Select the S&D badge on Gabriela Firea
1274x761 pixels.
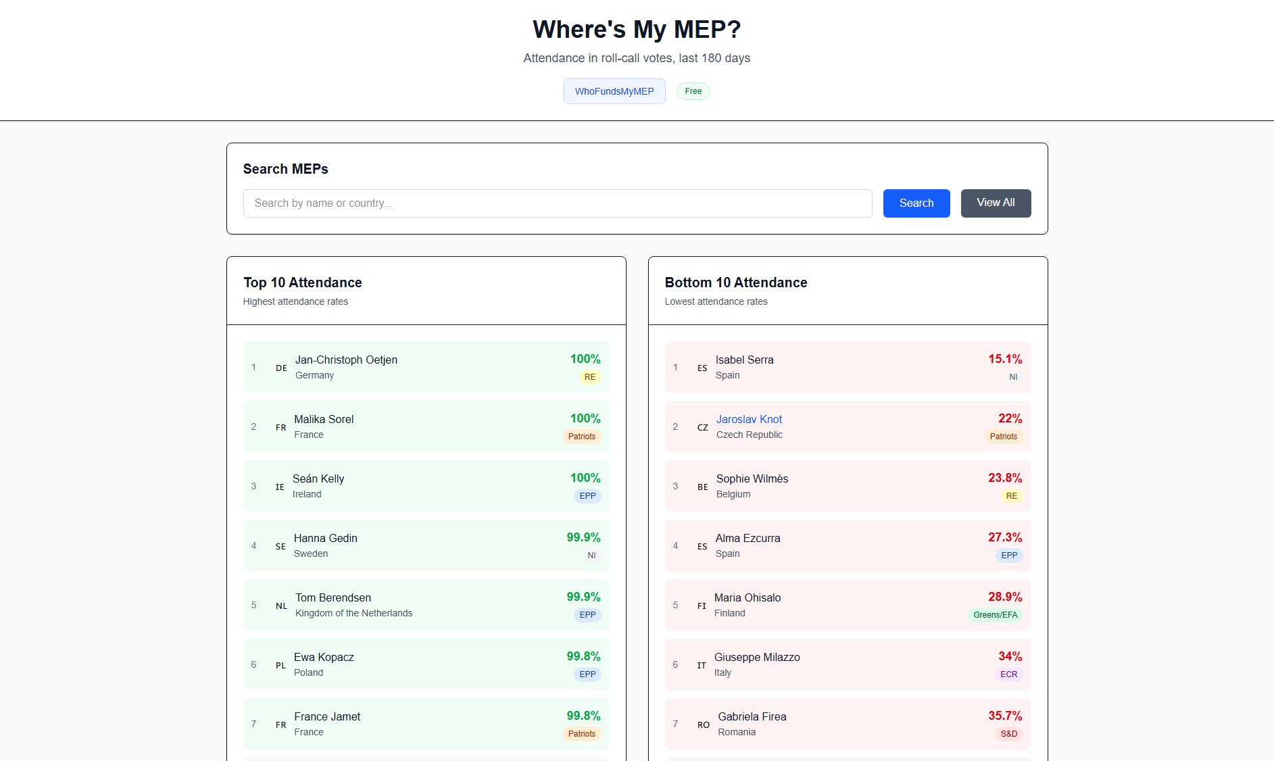pyautogui.click(x=1008, y=734)
